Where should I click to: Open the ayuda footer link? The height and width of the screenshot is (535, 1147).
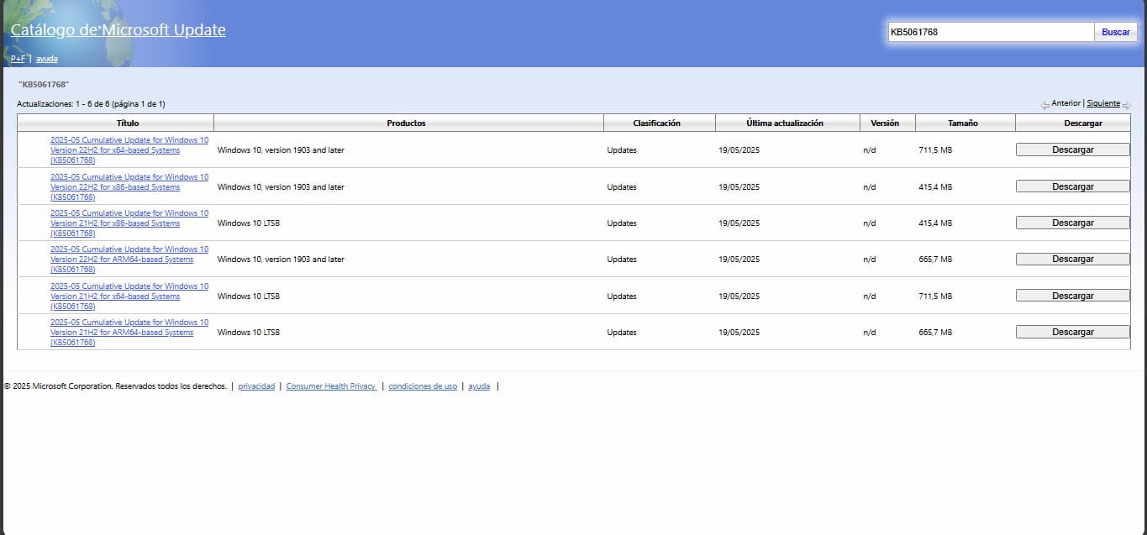coord(479,386)
